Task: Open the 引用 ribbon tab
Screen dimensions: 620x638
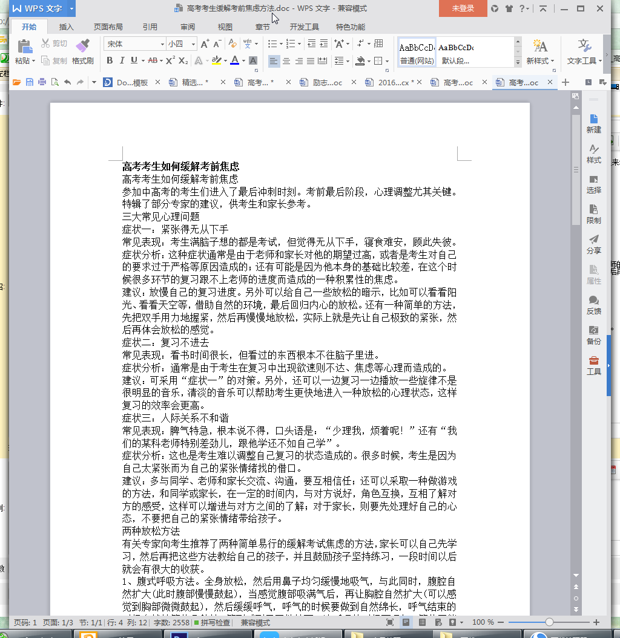Action: tap(150, 27)
